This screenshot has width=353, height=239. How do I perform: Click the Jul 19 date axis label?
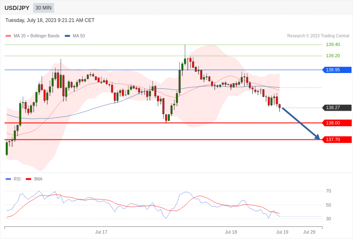282,232
